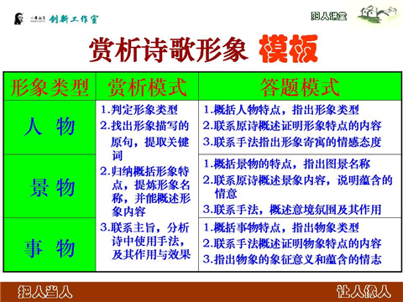Click the 概括人物特点 answer line
Screen dimensions: 403x302
tap(281, 110)
